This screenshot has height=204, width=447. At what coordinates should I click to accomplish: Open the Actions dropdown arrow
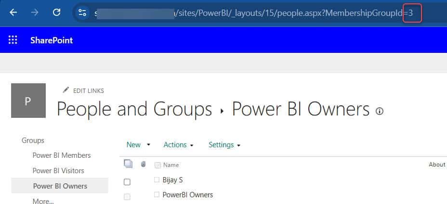192,145
